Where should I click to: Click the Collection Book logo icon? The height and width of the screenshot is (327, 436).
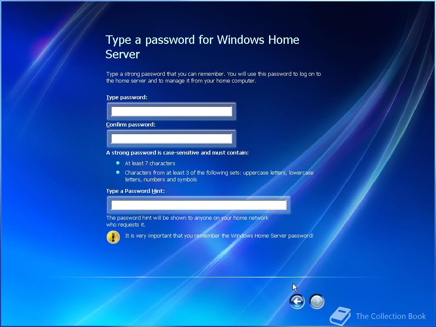(x=340, y=316)
